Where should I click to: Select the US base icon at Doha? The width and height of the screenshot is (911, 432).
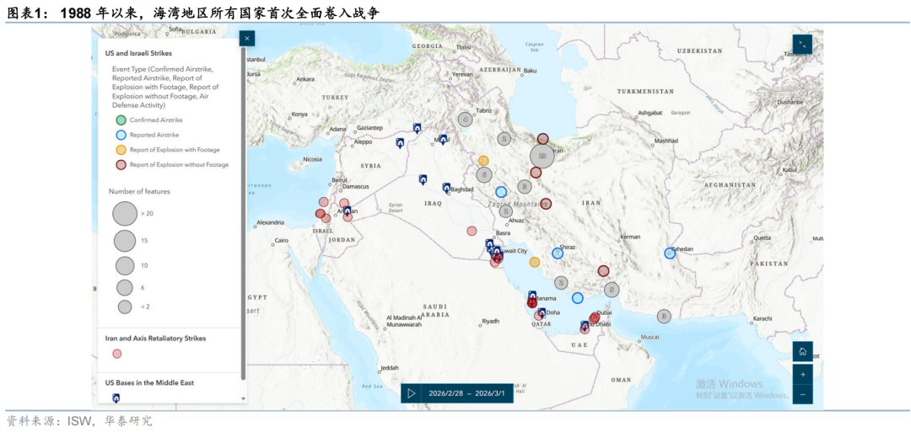[x=541, y=312]
